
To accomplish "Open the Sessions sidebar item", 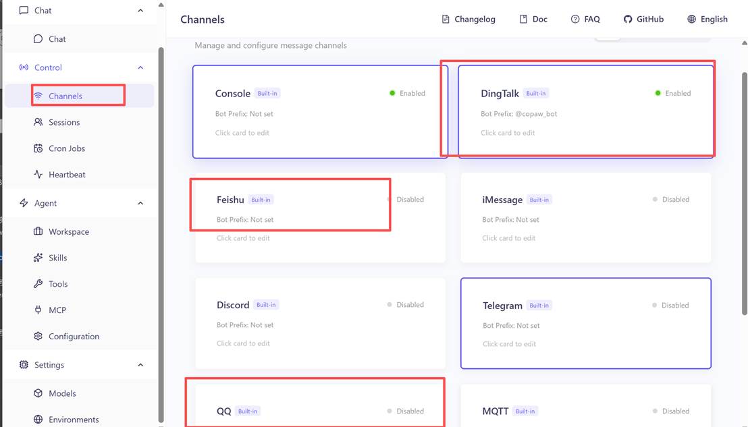I will pos(79,122).
